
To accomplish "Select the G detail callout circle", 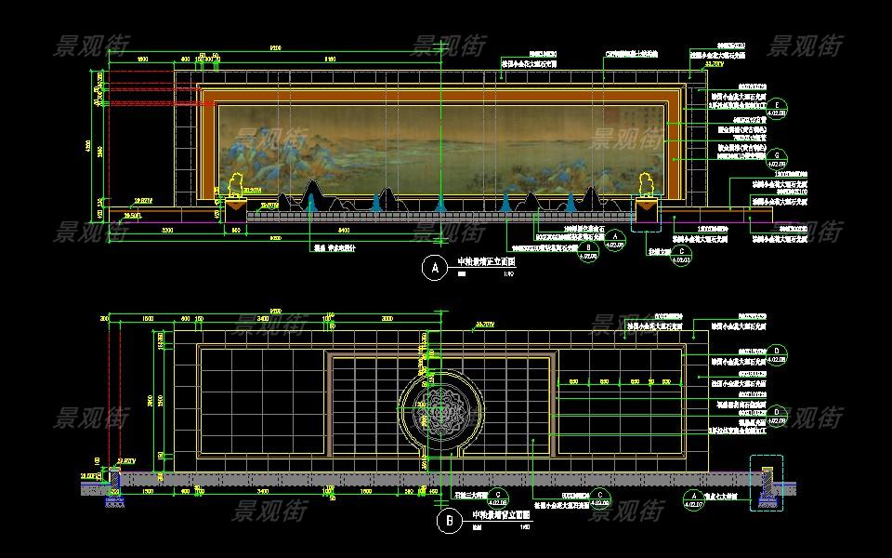I will click(780, 157).
